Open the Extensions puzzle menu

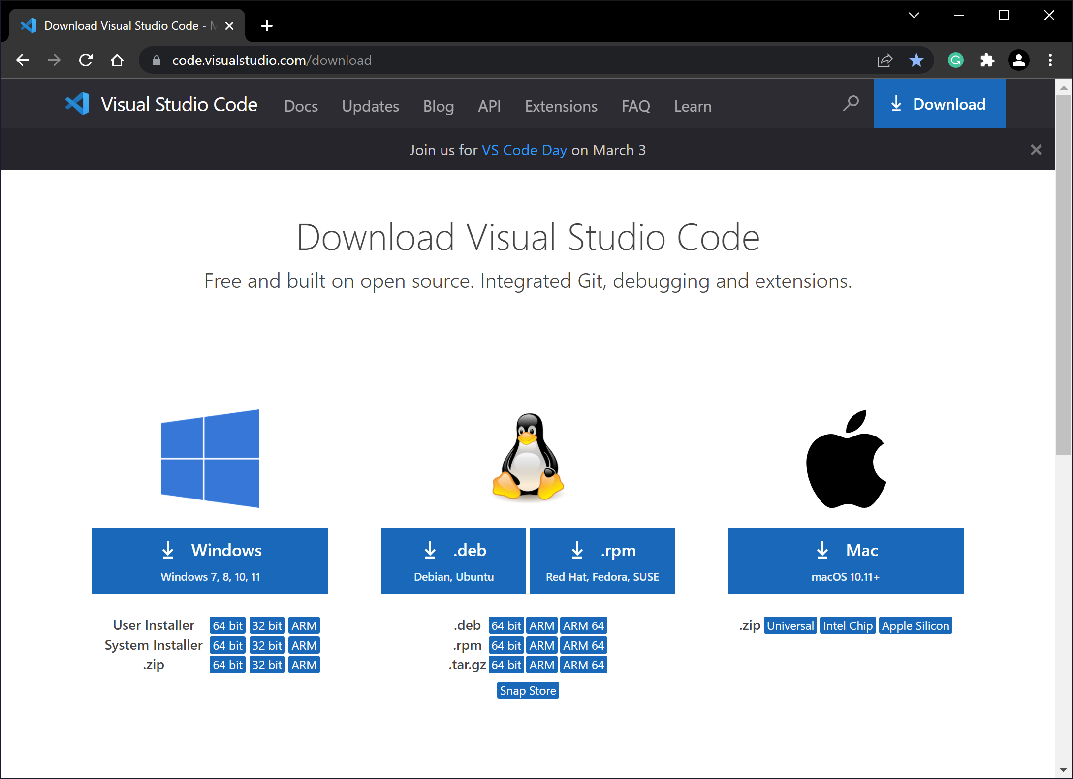[x=987, y=60]
